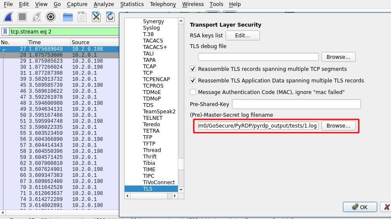Open the View menu

[41, 4]
